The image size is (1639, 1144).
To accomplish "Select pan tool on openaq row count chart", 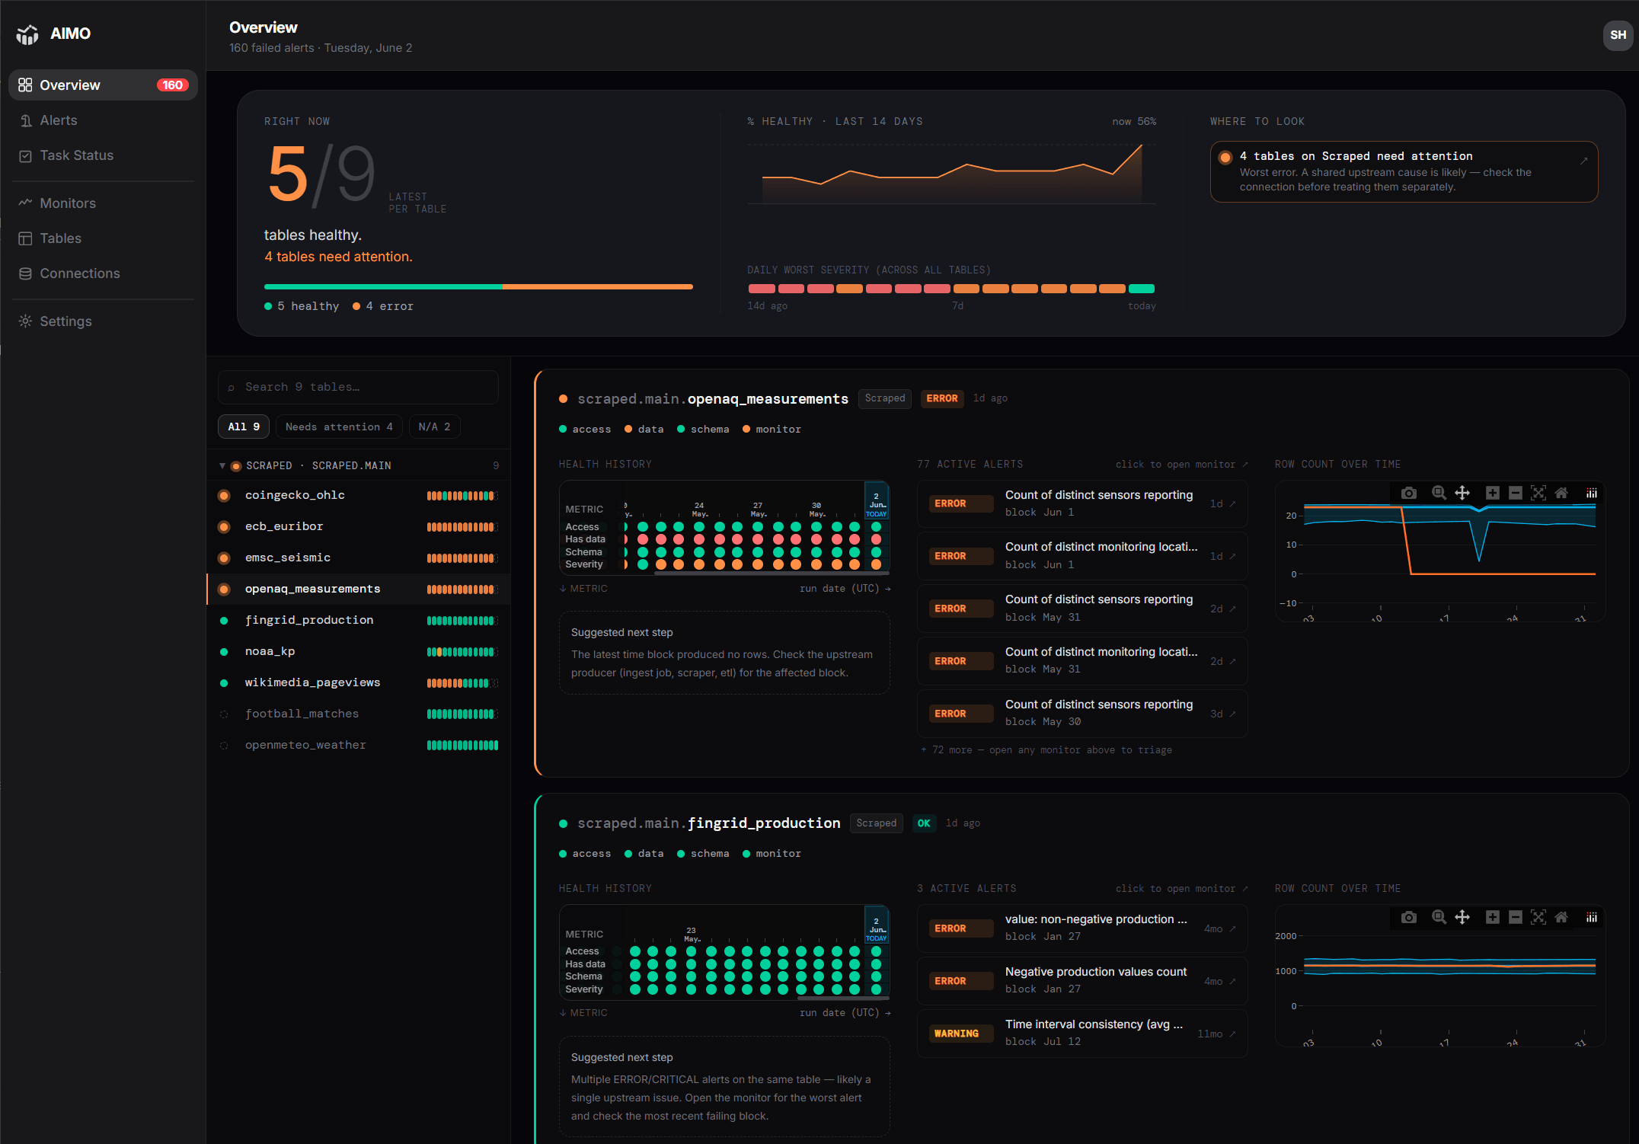I will (x=1462, y=493).
